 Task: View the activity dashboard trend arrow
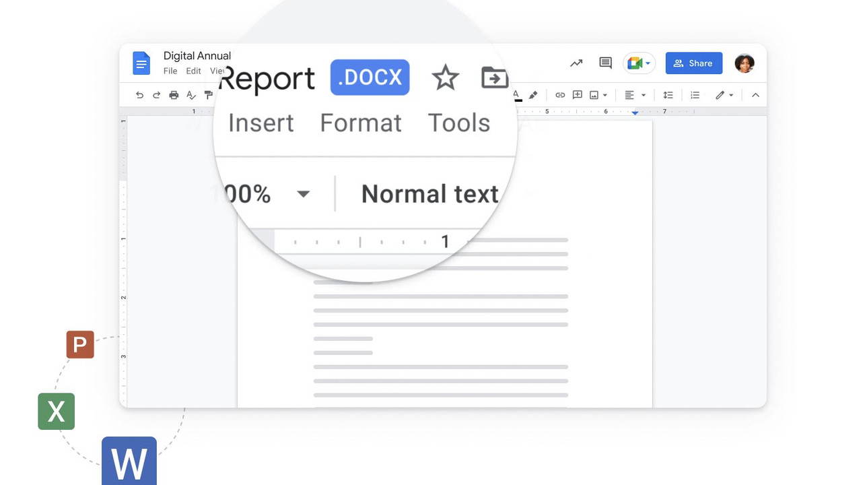tap(576, 63)
